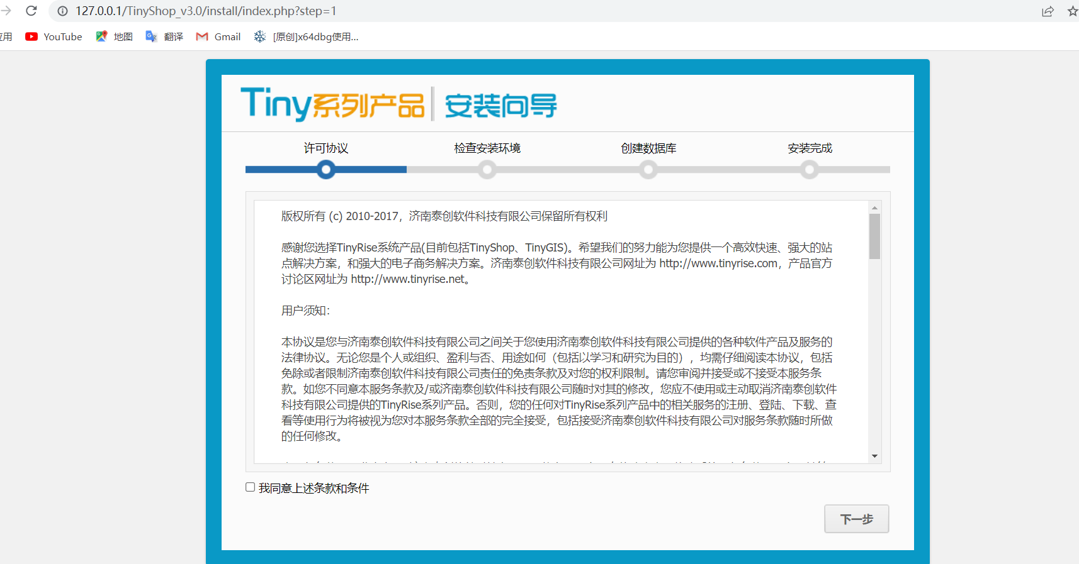Click the browser reload icon
1079x564 pixels.
tap(31, 11)
